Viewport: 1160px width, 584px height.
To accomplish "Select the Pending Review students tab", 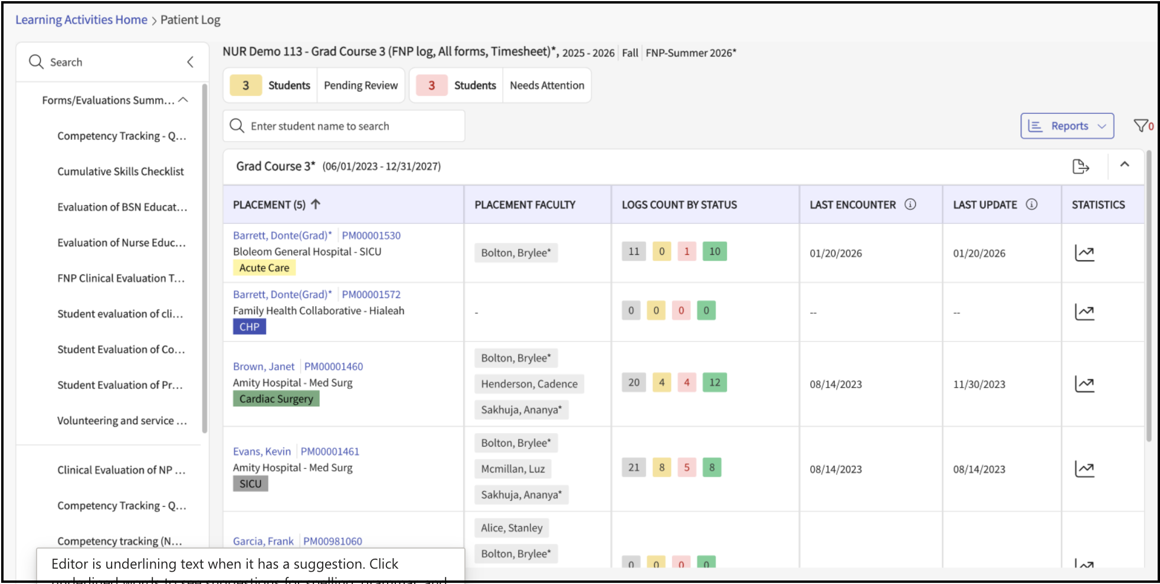I will (x=361, y=86).
